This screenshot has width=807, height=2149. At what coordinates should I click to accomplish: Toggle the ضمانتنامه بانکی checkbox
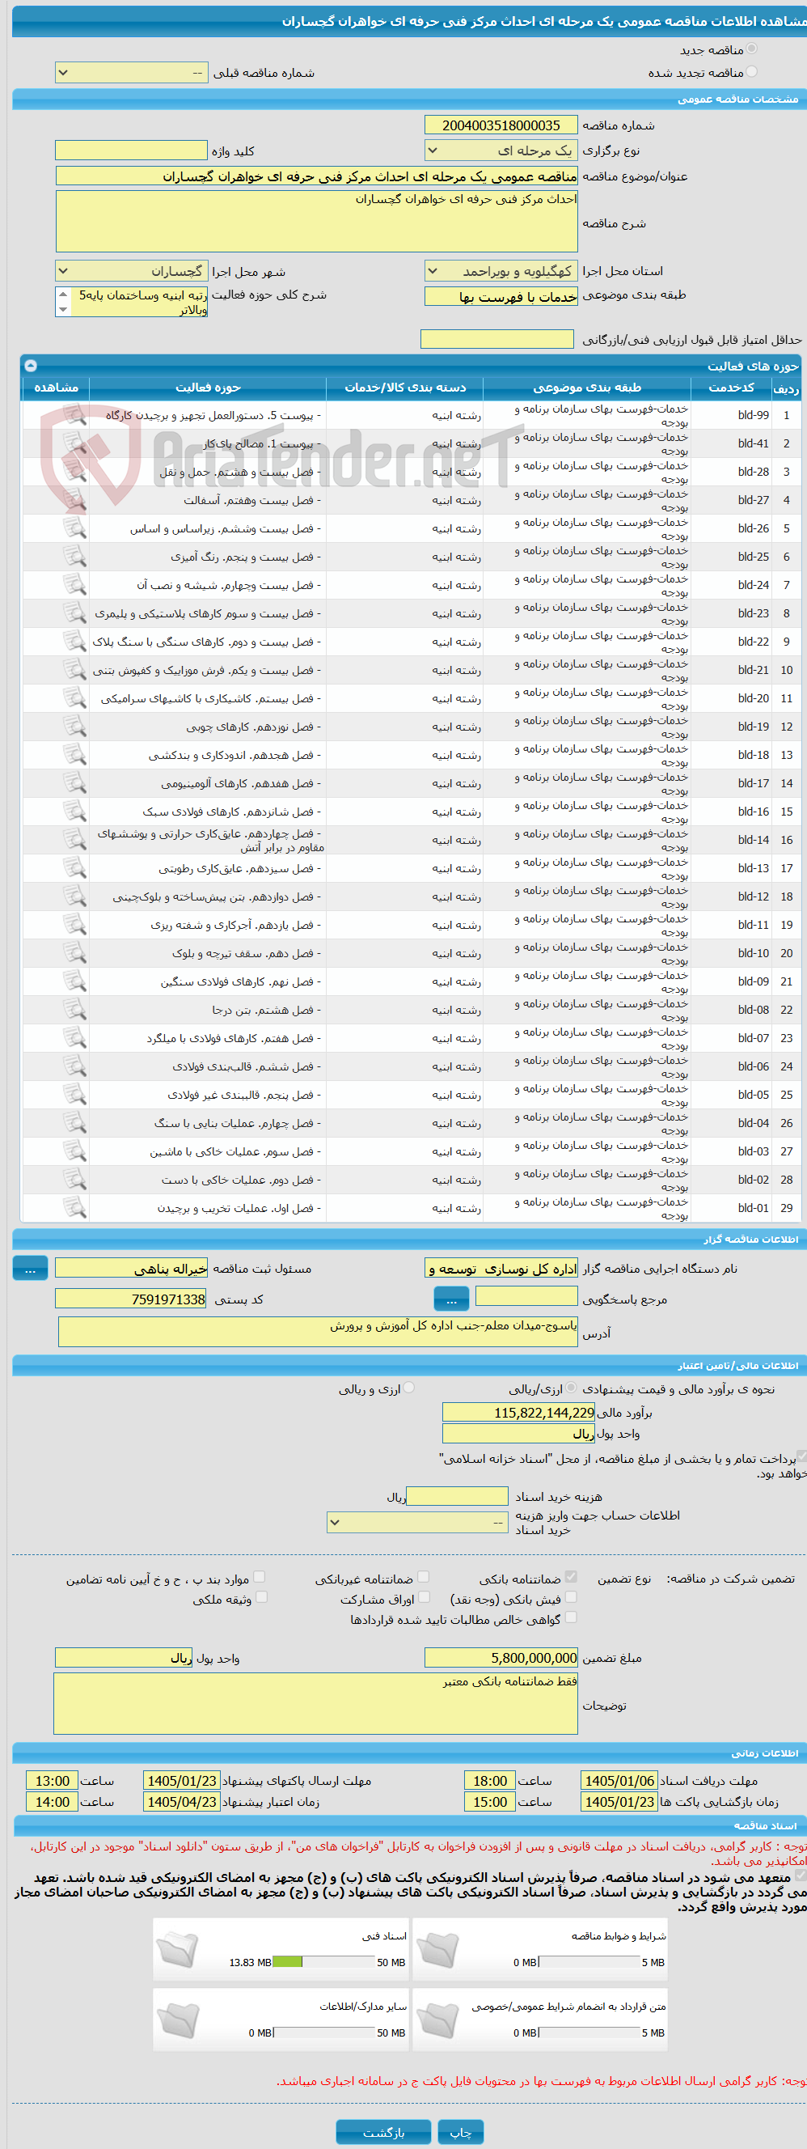coord(571,1577)
